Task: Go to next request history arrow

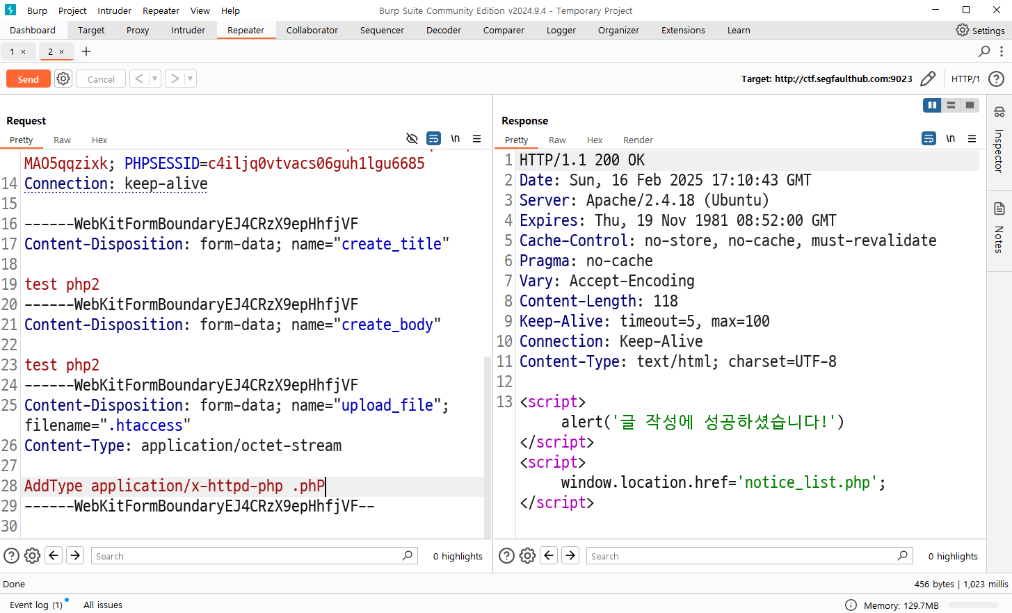Action: [175, 79]
